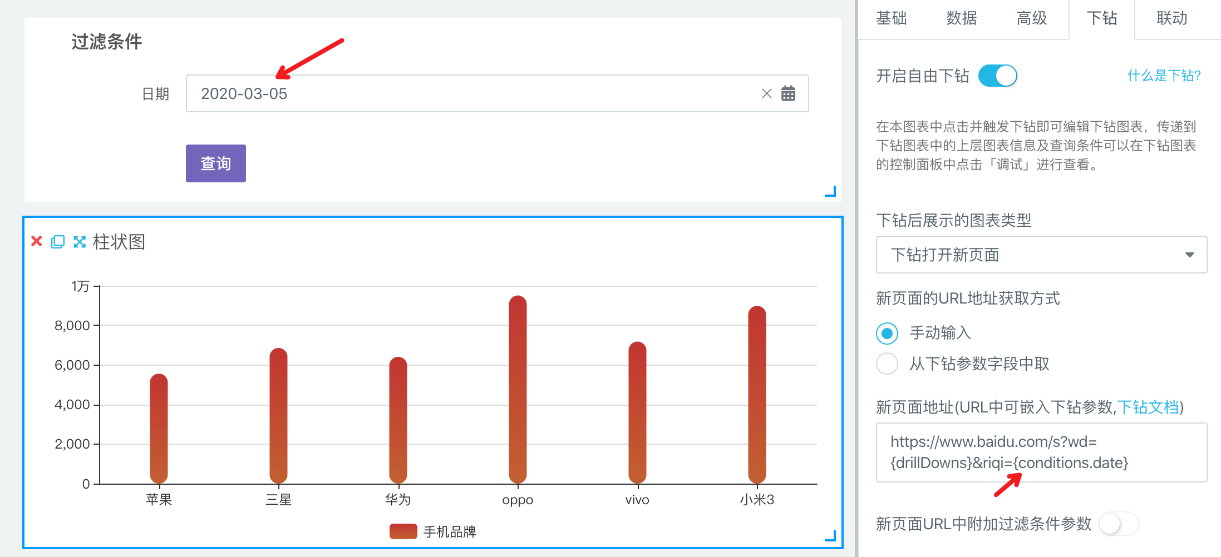Click the bar chart resize corner handle
Viewport: 1221px width, 557px height.
(831, 536)
